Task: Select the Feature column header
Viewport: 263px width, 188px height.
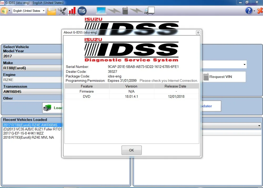Action: [x=87, y=86]
